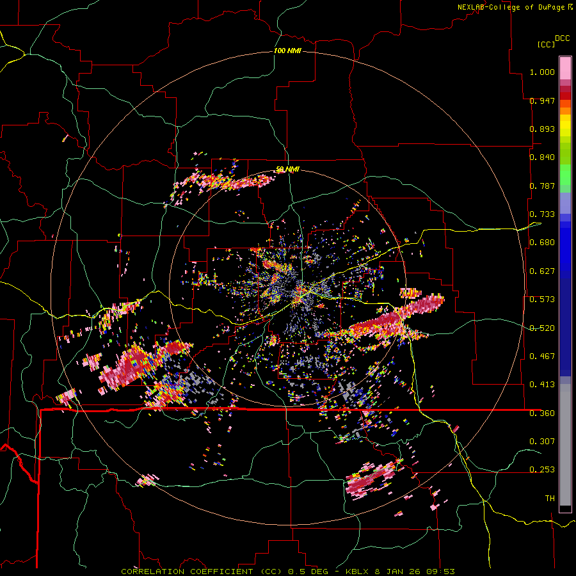The image size is (576, 576).
Task: Click the TH threshold label
Action: pos(550,499)
